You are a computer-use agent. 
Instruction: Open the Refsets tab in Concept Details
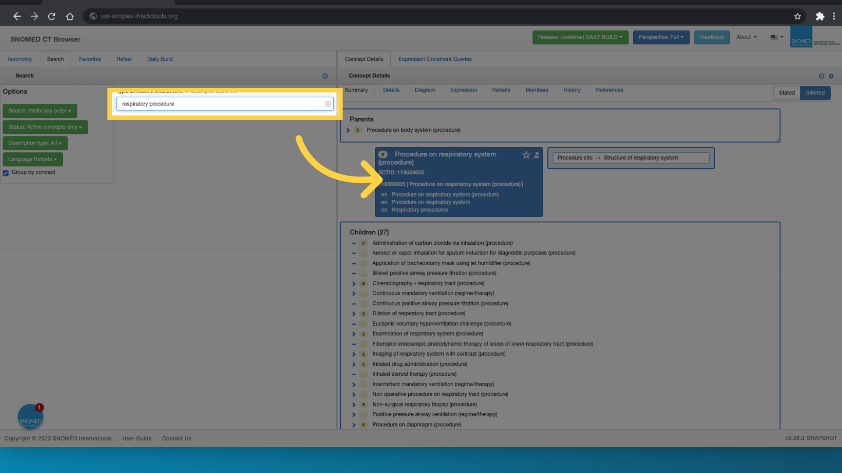click(501, 90)
